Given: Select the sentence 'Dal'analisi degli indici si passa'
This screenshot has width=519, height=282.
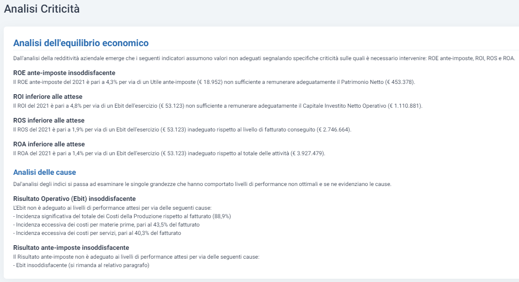Looking at the screenshot, I should pos(202,184).
